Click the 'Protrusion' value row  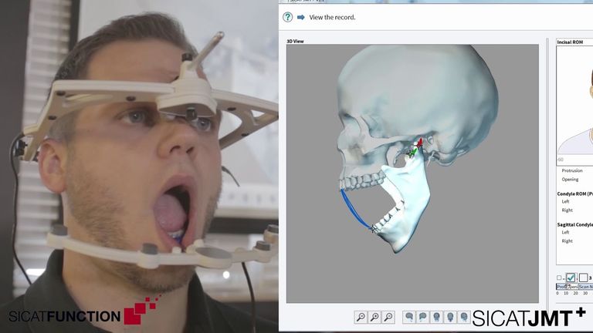pyautogui.click(x=572, y=170)
